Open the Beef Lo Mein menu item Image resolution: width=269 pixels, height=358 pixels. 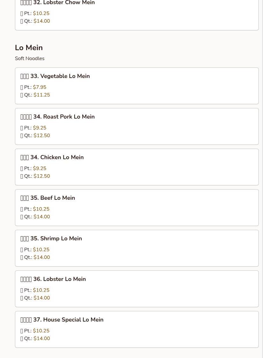click(48, 198)
